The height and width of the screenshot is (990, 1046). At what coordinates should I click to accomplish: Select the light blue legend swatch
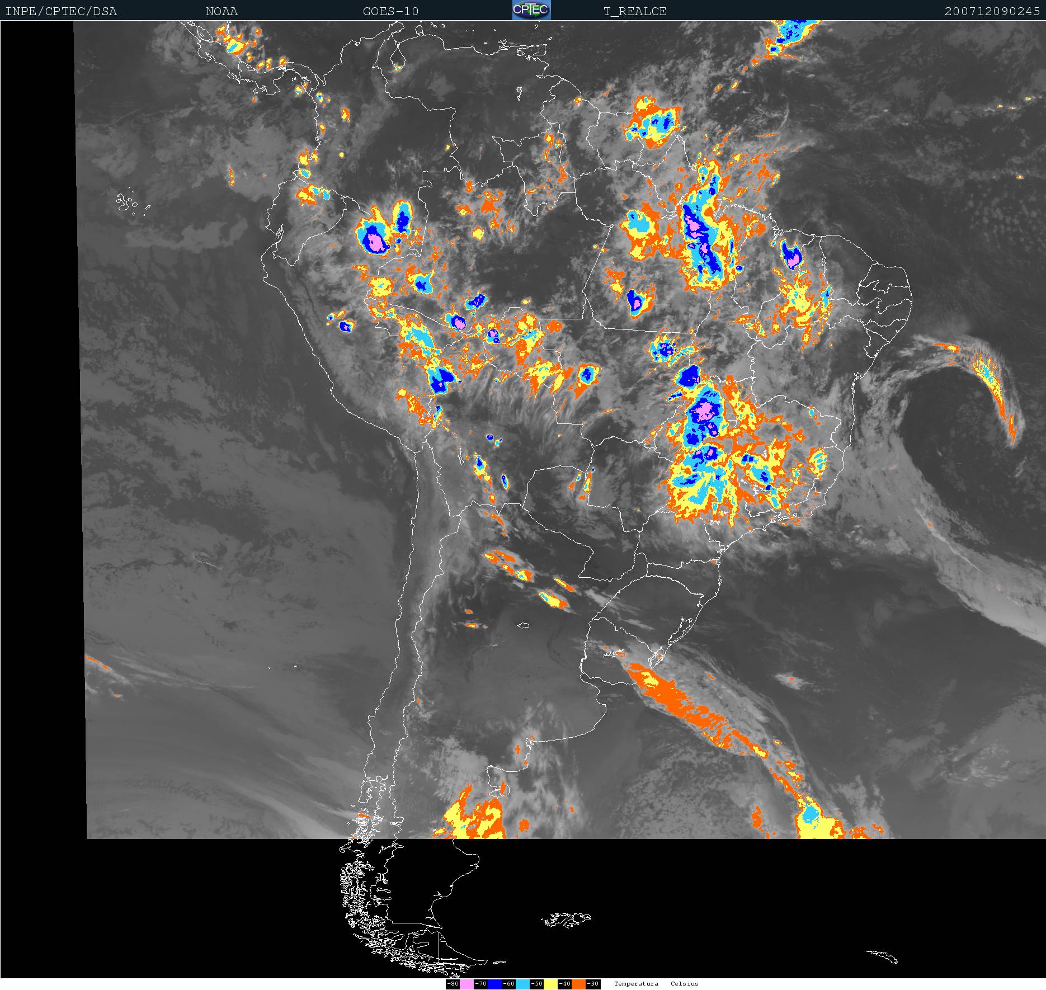coord(522,984)
